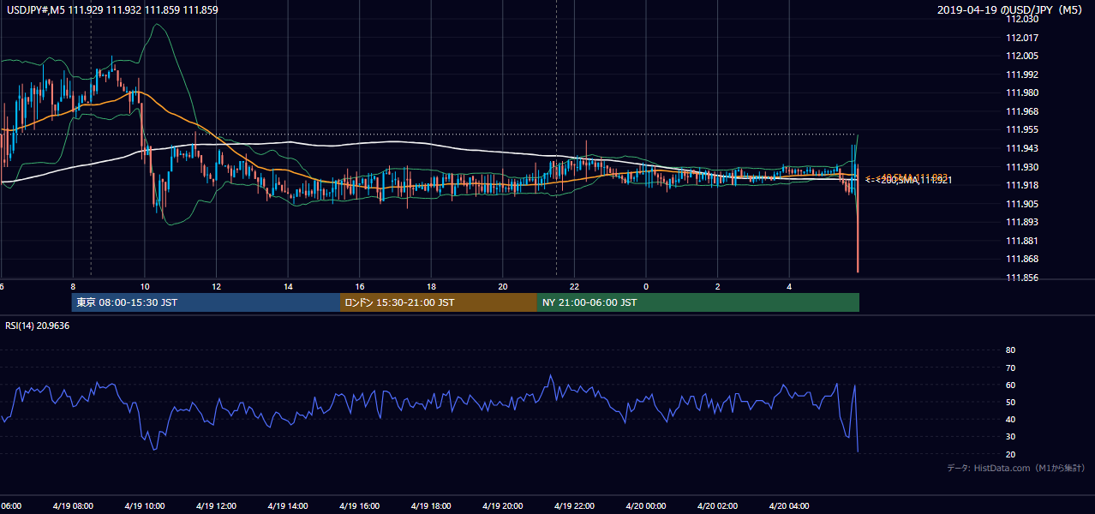
Task: Click the 4/19 14:00 date label
Action: tap(288, 506)
